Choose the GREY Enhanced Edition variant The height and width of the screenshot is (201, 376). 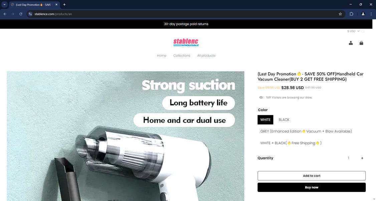point(306,131)
